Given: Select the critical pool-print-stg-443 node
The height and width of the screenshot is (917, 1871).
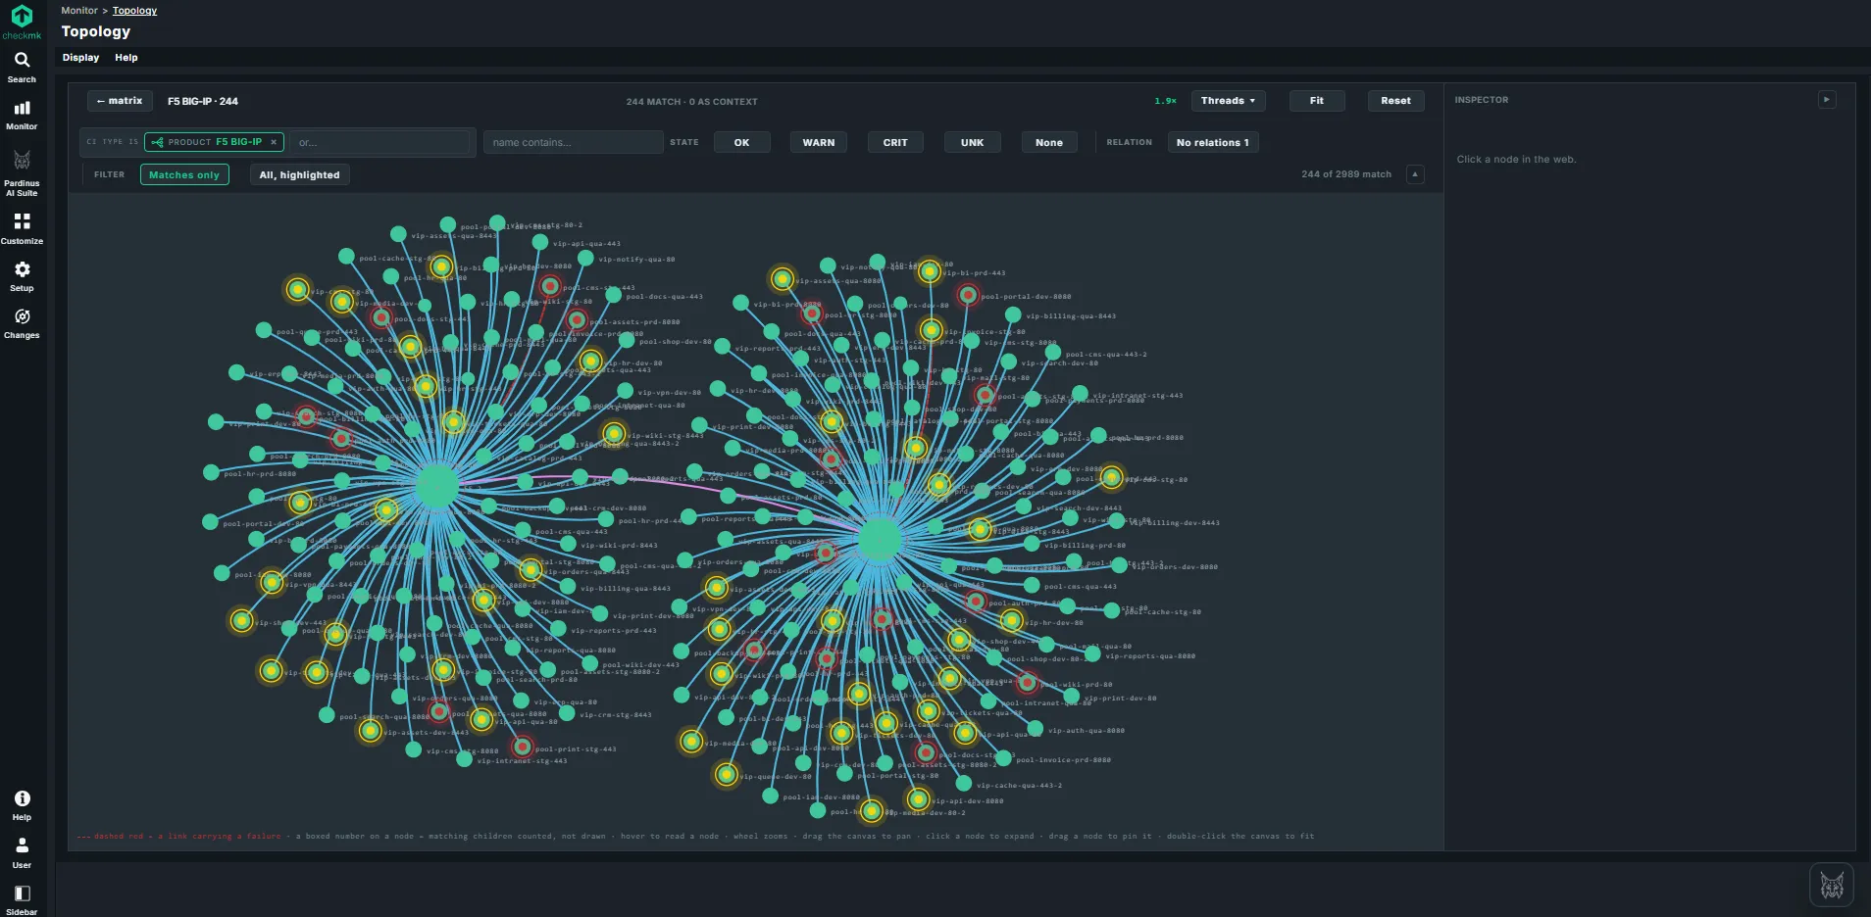Looking at the screenshot, I should 523,748.
